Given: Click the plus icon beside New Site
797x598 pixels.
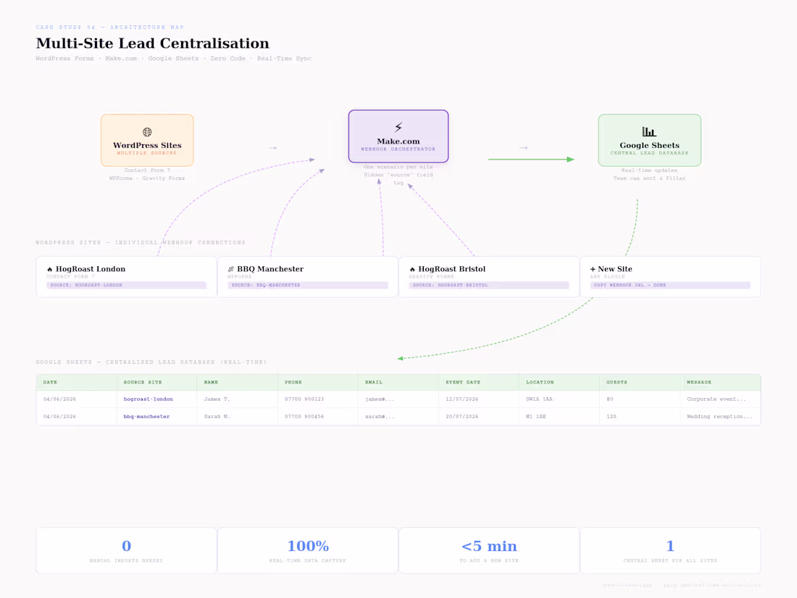Looking at the screenshot, I should [x=593, y=269].
